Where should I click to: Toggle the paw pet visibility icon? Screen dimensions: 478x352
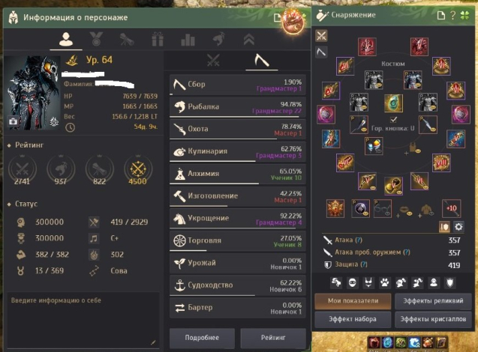point(385,283)
